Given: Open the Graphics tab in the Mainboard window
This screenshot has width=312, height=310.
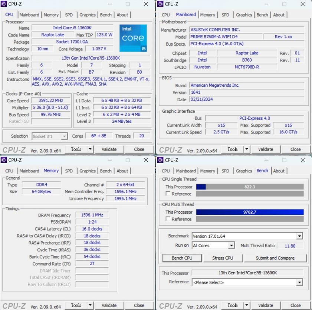Looking at the screenshot, I should [244, 15].
